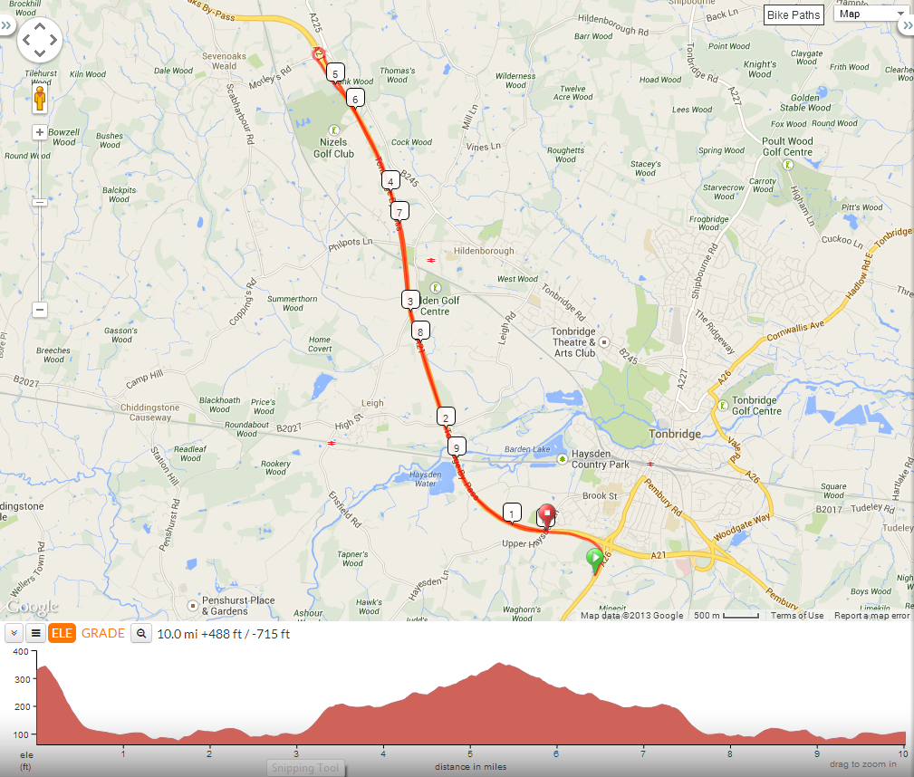This screenshot has width=914, height=777.
Task: Open the Terms of Use link
Action: click(797, 616)
